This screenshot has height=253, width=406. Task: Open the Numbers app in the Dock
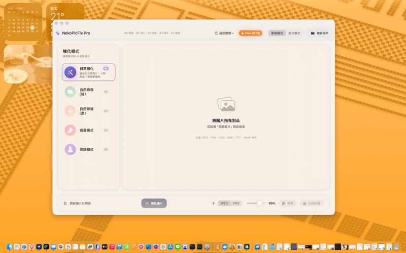[126, 246]
